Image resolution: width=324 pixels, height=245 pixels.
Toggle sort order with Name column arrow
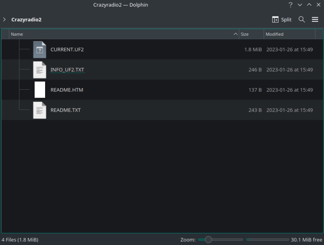click(235, 34)
